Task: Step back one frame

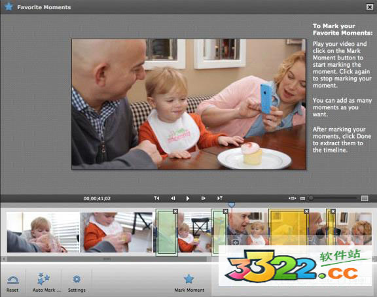Action: (x=173, y=198)
